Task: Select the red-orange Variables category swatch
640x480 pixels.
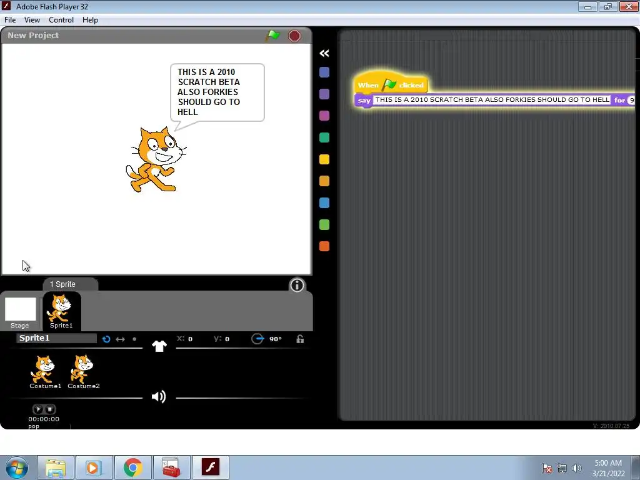Action: pos(324,246)
